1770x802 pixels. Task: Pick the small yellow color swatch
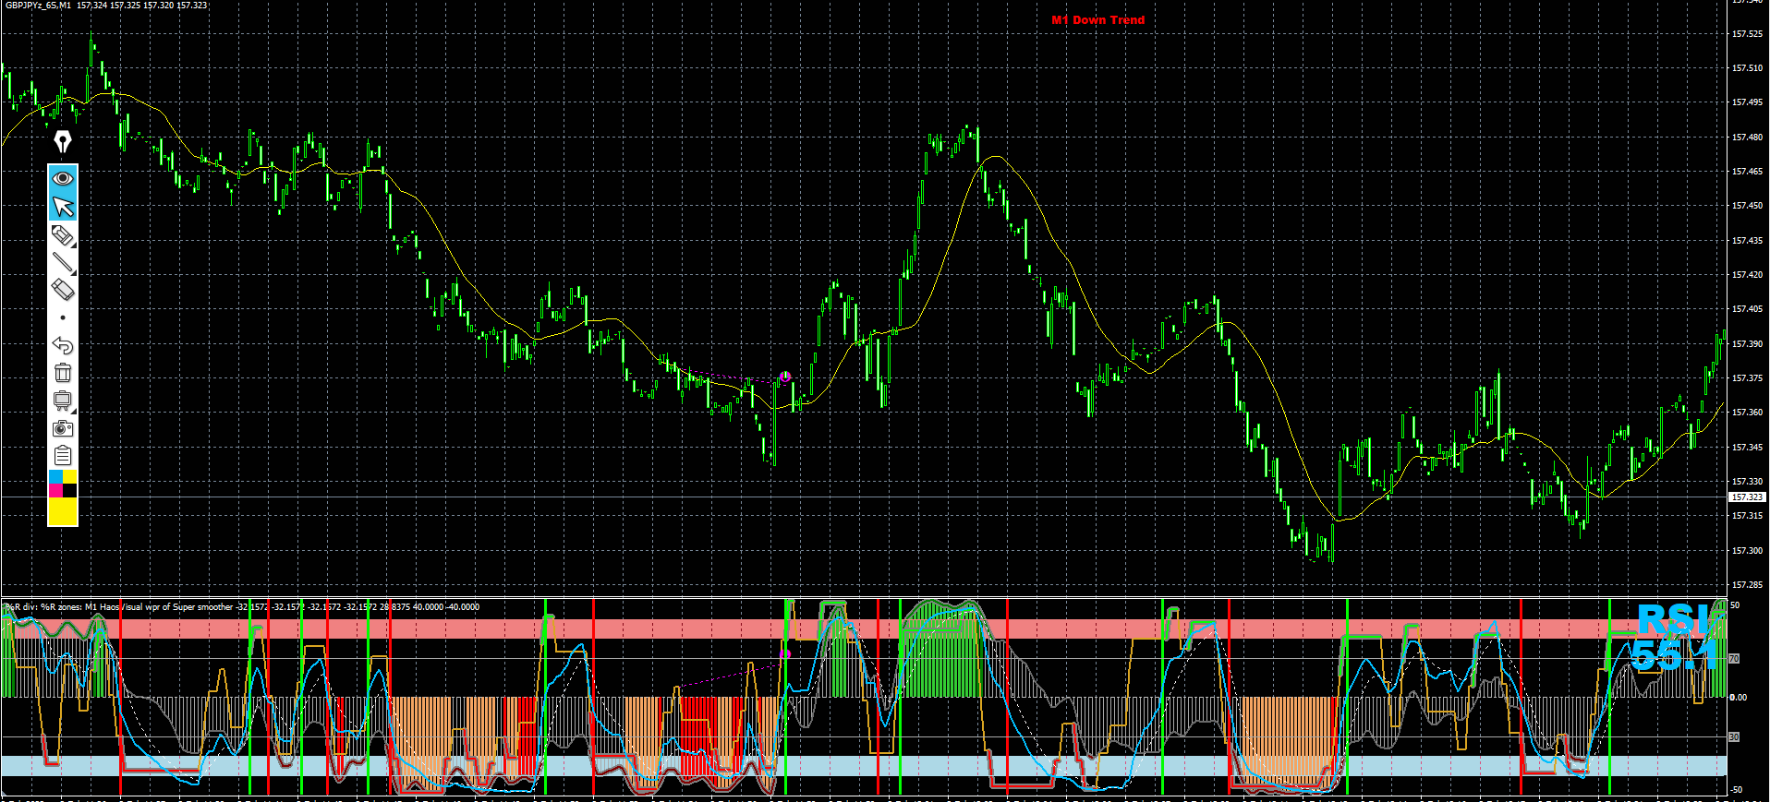[70, 477]
